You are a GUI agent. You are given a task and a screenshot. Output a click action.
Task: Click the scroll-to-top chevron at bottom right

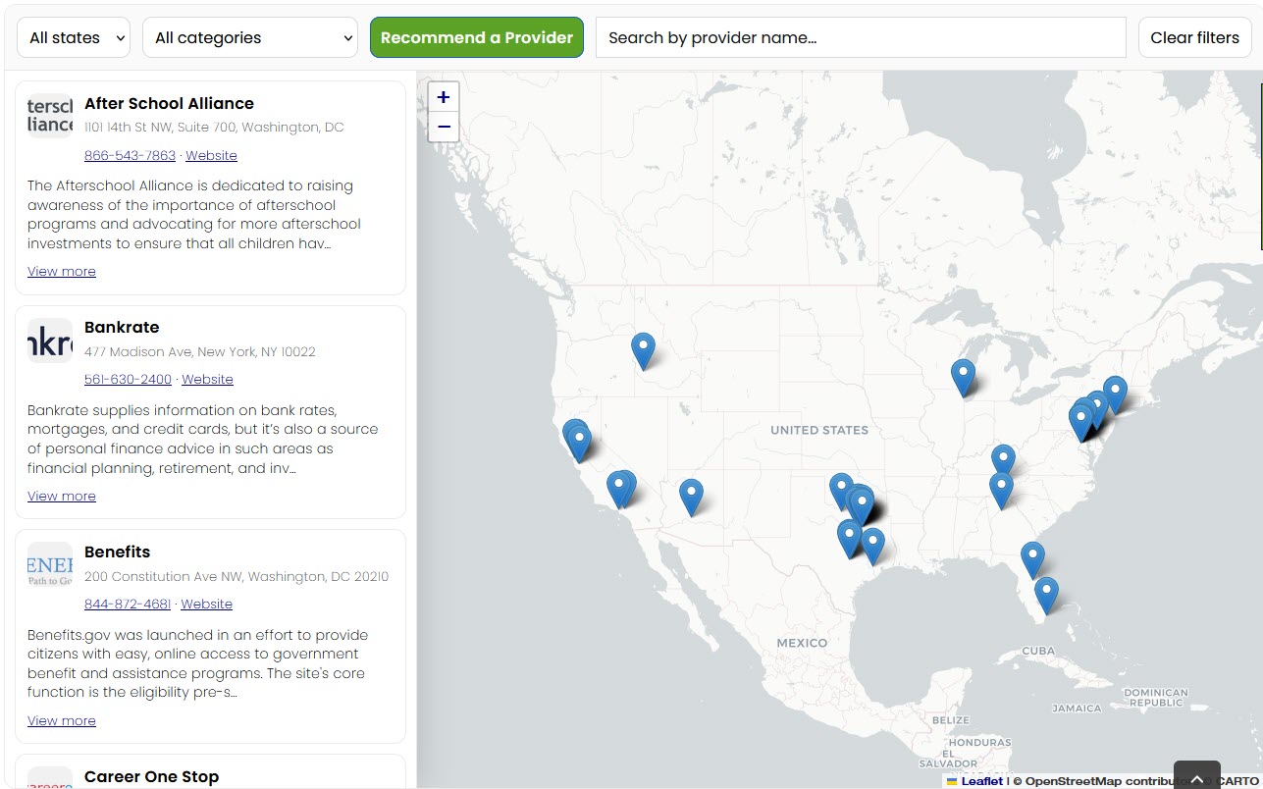[1196, 776]
